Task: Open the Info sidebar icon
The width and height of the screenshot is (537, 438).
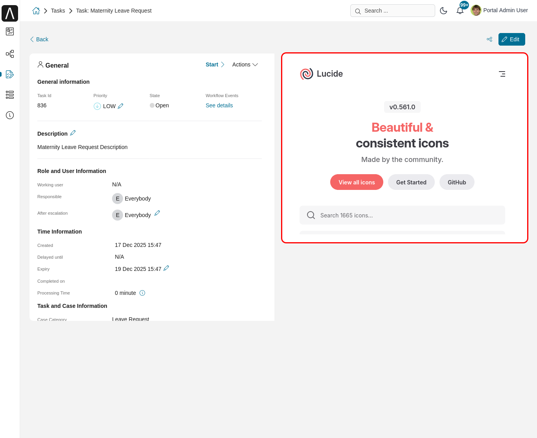Action: (x=10, y=115)
